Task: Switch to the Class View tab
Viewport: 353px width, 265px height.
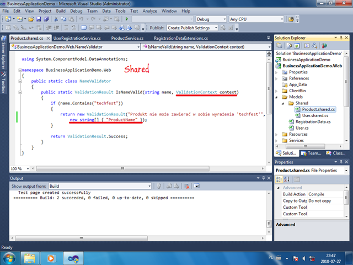Action: pos(336,153)
